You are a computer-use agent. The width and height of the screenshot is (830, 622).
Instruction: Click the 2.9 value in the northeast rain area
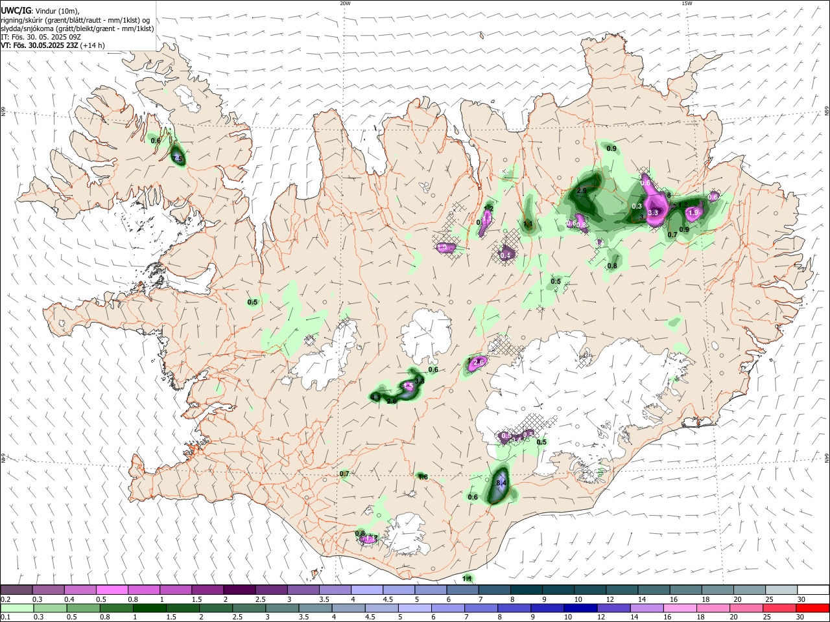pos(582,190)
